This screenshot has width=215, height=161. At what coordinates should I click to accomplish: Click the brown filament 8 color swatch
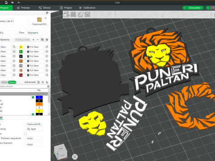(21, 61)
